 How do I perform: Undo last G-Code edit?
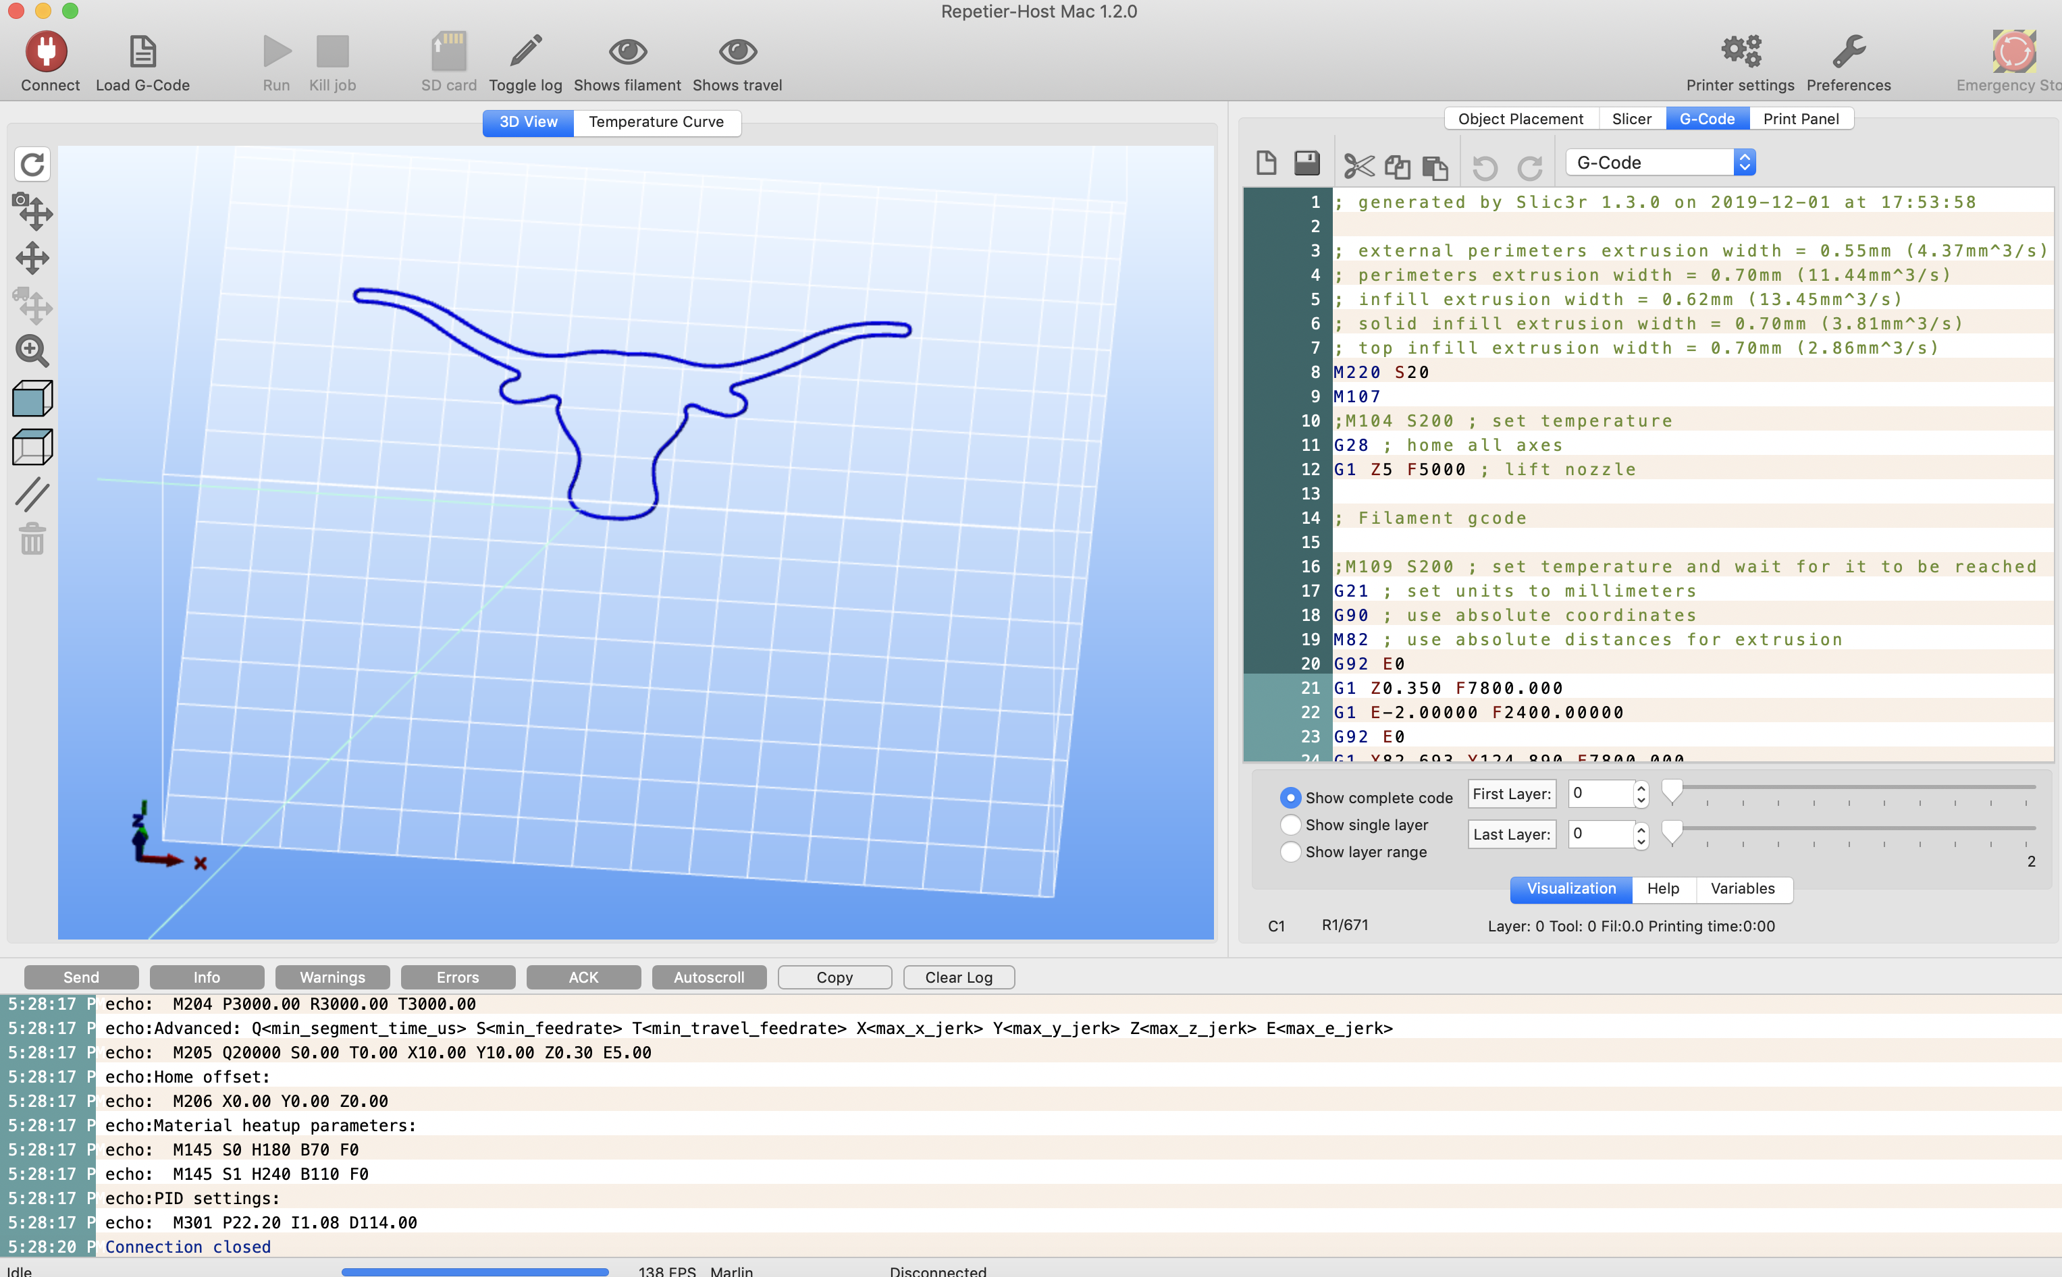click(x=1485, y=168)
